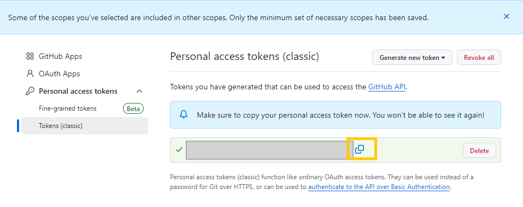Click the key icon beside Personal access tokens
Screen dimensions: 523x207
tap(30, 91)
